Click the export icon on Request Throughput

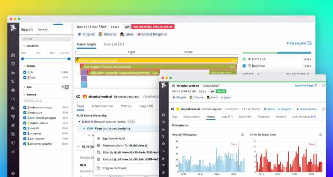click(243, 135)
